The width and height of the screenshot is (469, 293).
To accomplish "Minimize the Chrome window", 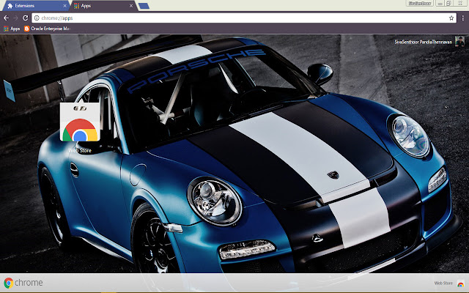I will [x=440, y=3].
